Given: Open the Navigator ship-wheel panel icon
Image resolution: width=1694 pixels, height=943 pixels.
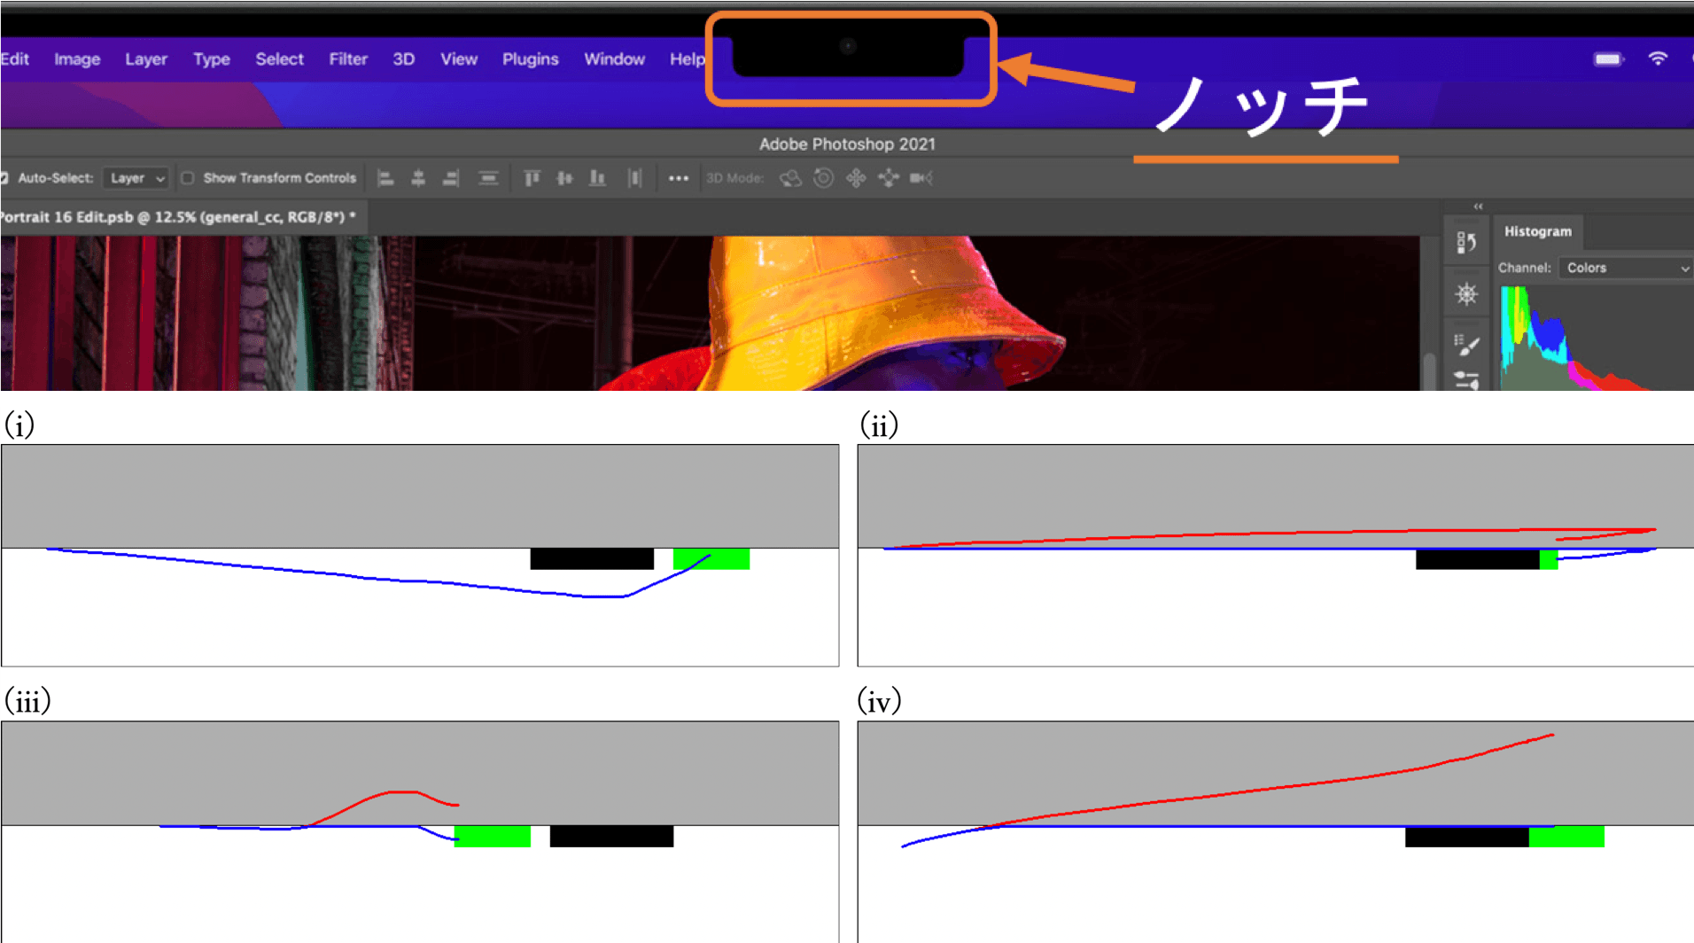Looking at the screenshot, I should (1466, 294).
